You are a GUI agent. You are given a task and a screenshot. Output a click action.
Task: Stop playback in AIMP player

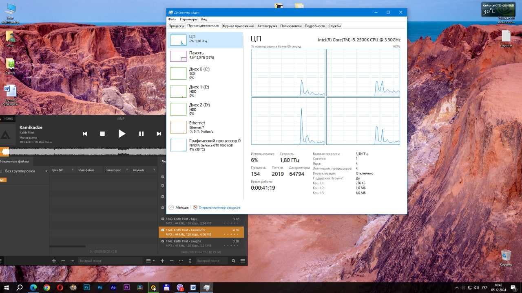[x=102, y=133]
